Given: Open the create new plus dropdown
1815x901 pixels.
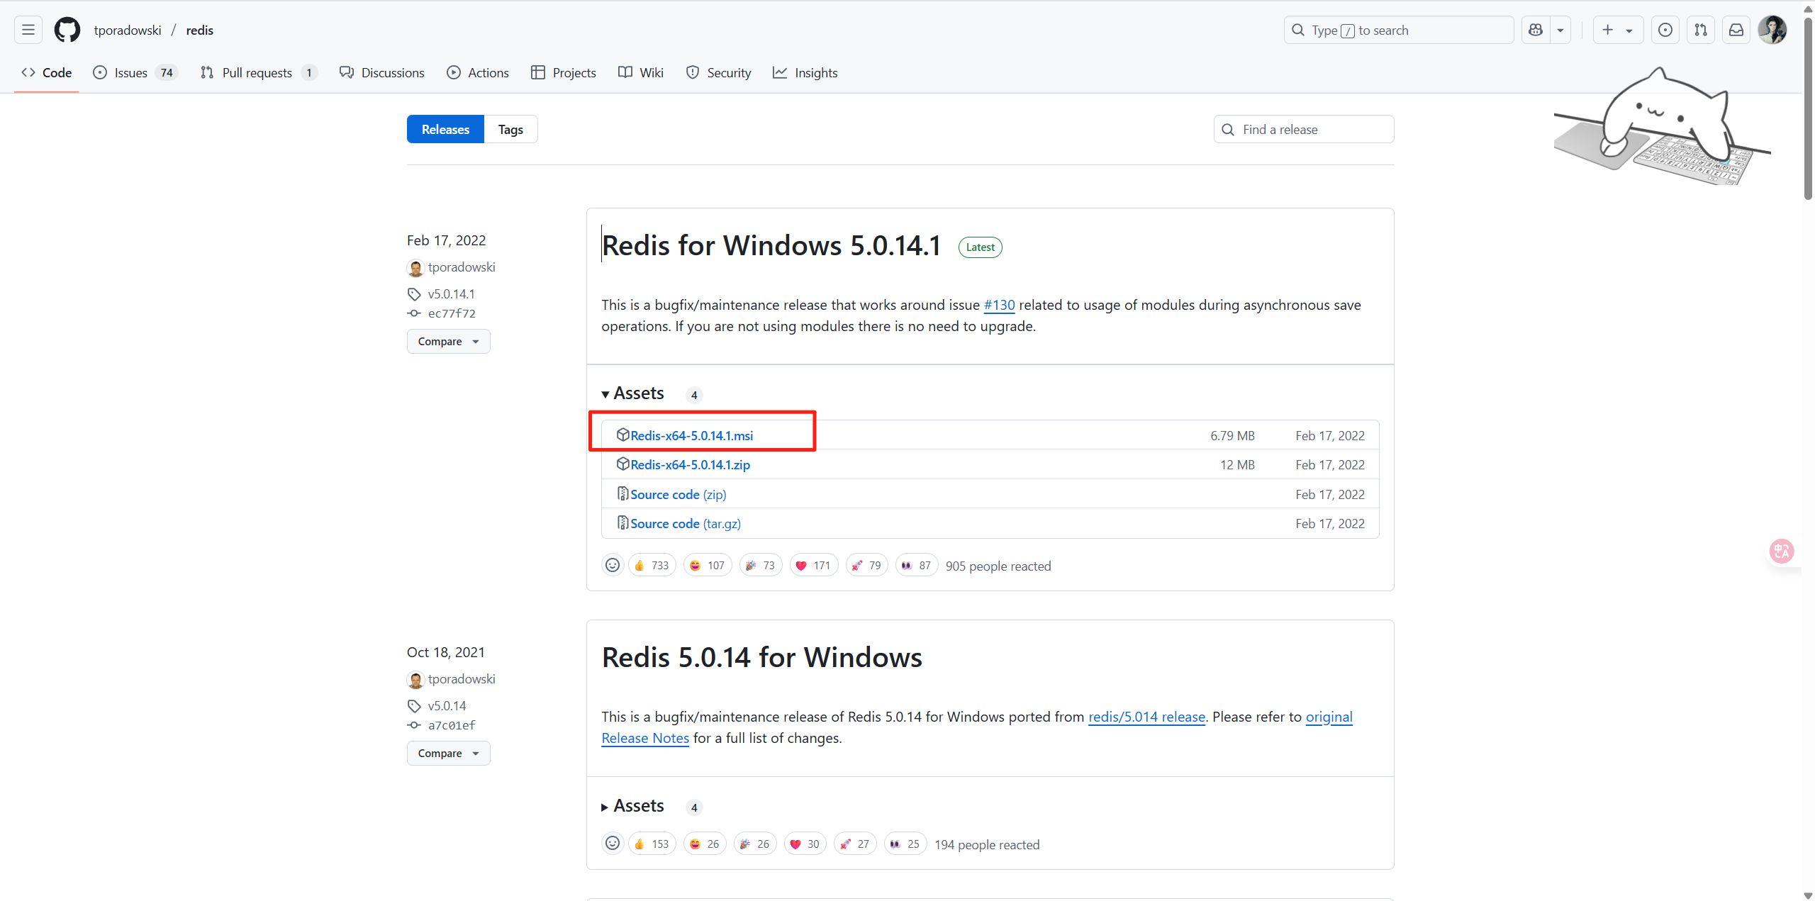Looking at the screenshot, I should click(x=1617, y=30).
